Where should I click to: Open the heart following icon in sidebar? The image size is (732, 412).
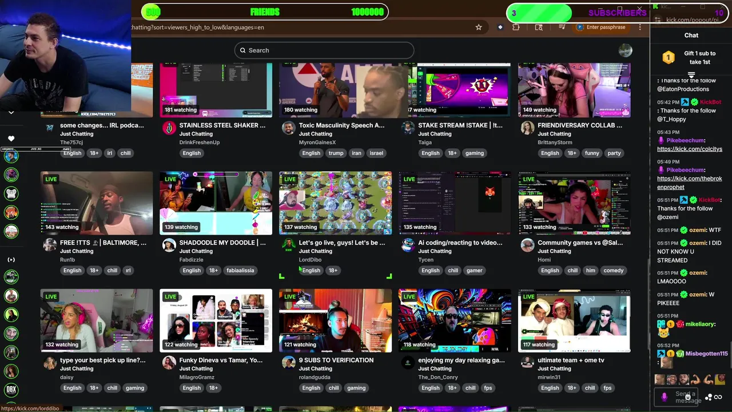11,138
